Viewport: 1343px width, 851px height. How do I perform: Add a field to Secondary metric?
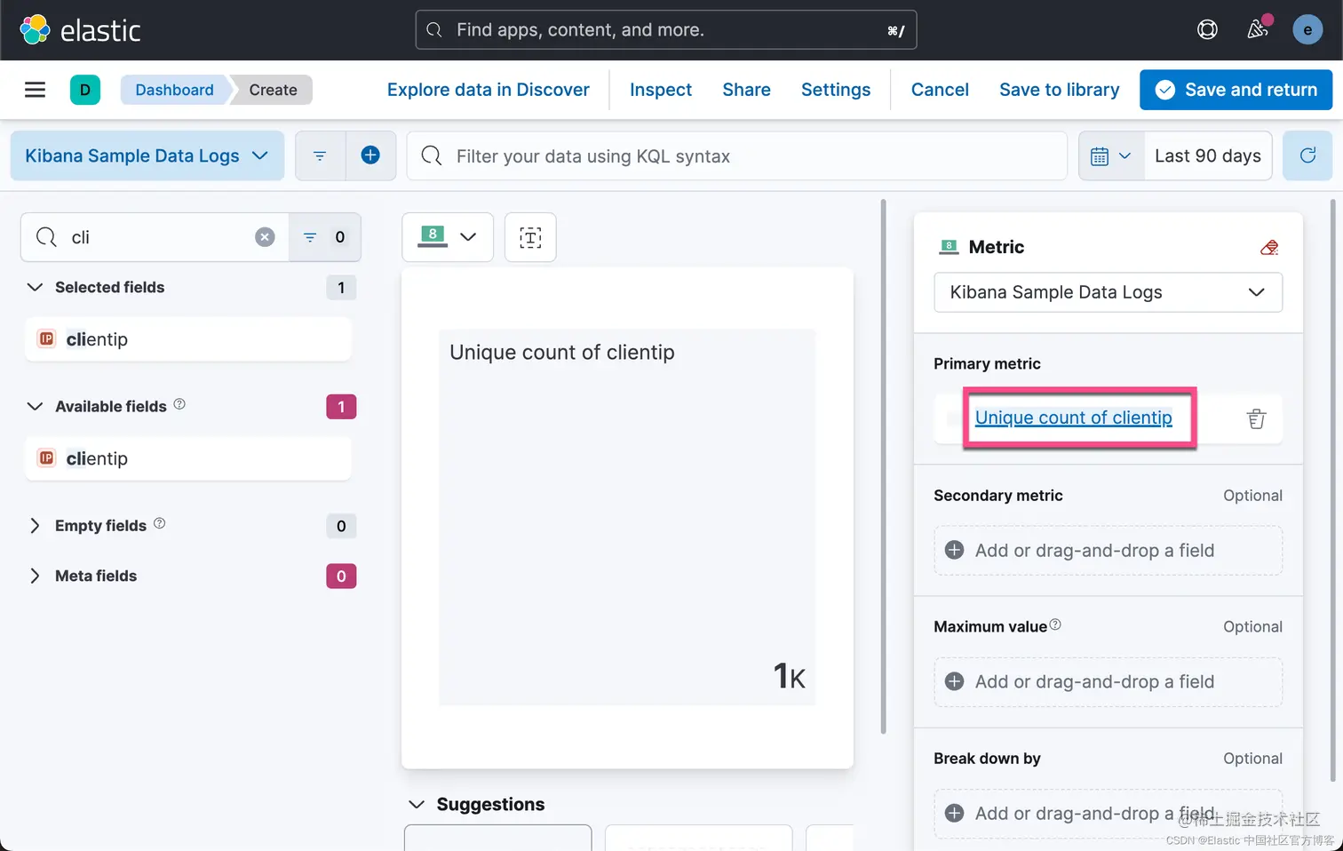(x=1108, y=551)
